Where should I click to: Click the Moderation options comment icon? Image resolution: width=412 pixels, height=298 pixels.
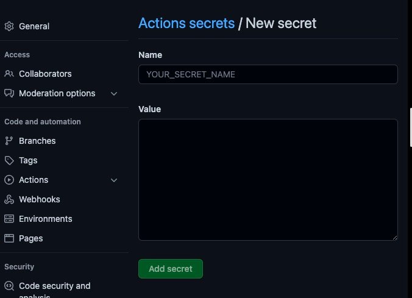point(9,93)
